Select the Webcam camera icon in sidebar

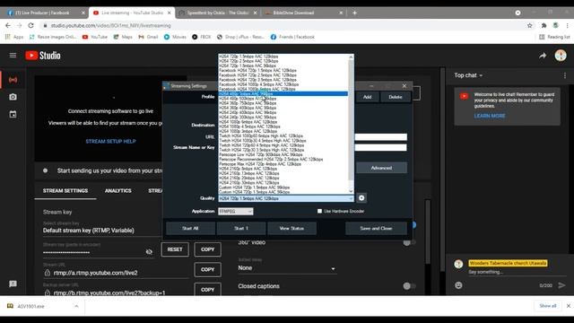pyautogui.click(x=13, y=97)
